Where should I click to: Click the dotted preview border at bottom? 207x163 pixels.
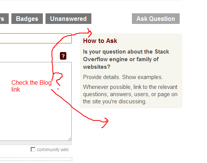pyautogui.click(x=36, y=159)
